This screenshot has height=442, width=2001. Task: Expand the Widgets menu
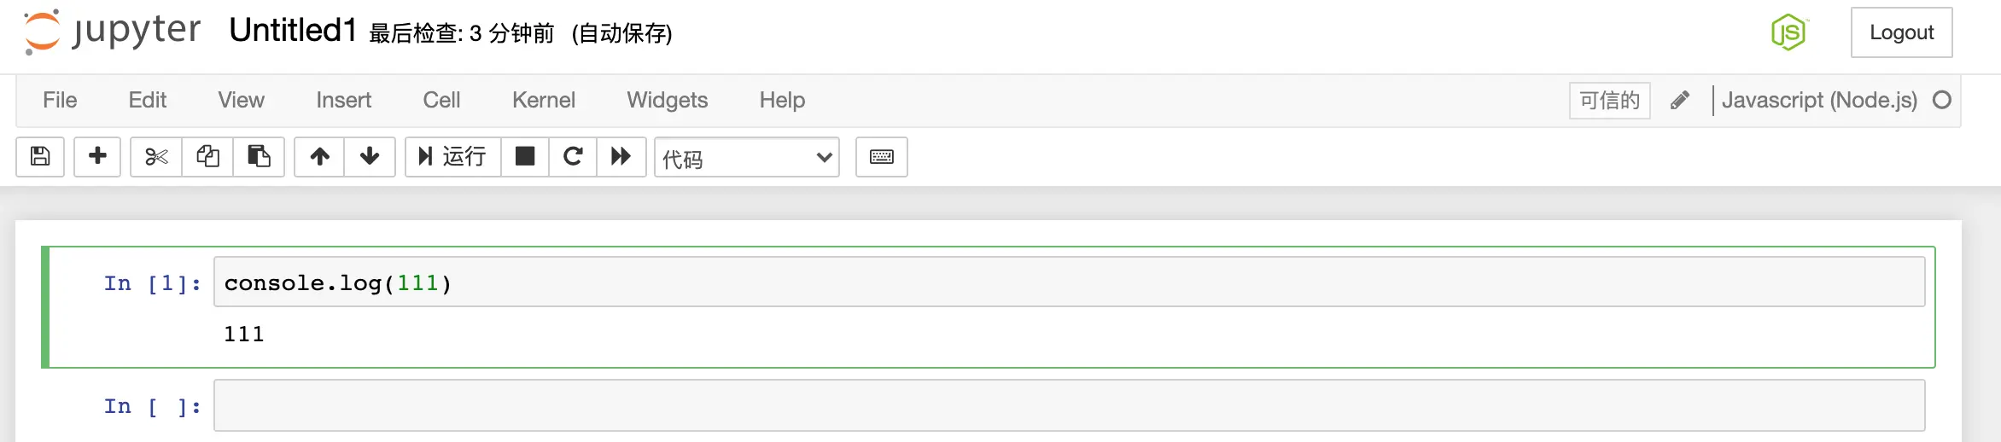coord(668,100)
